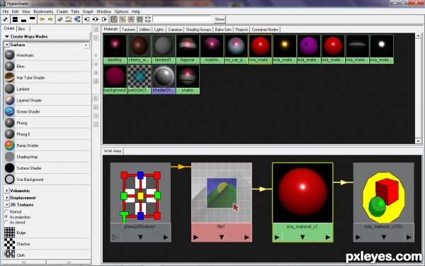The image size is (425, 266).
Task: Open place2dTexture1 node output arrow
Action: pyautogui.click(x=166, y=238)
